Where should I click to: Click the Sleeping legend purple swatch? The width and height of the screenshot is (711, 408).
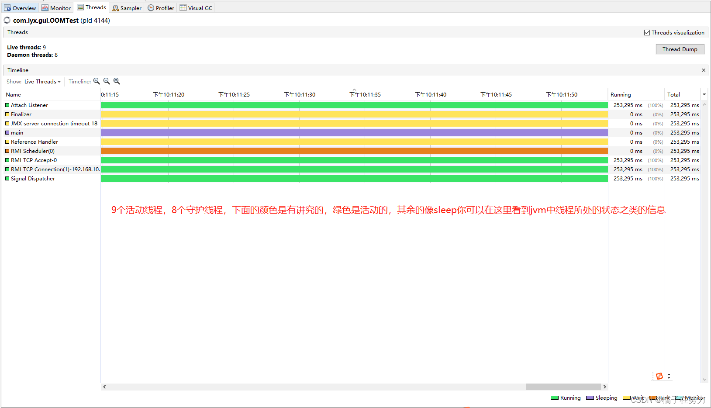tap(590, 398)
